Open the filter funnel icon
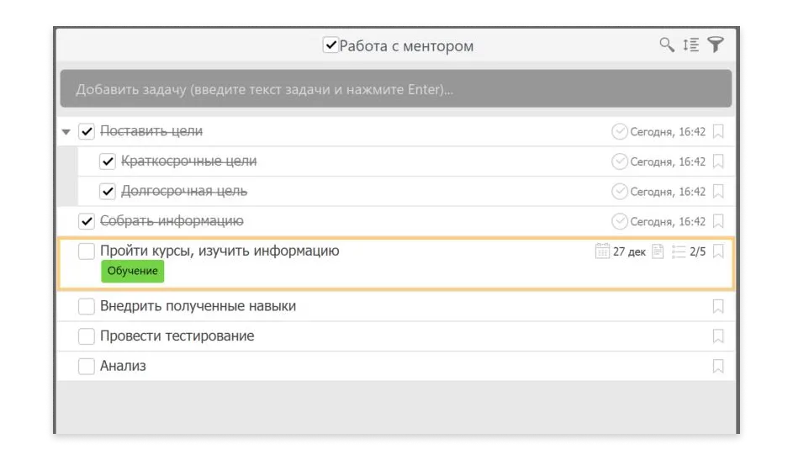The height and width of the screenshot is (460, 793). tap(716, 45)
